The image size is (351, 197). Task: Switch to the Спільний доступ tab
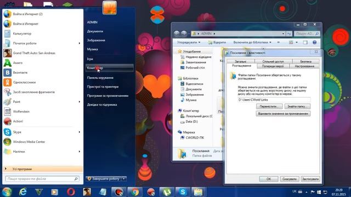point(273,61)
